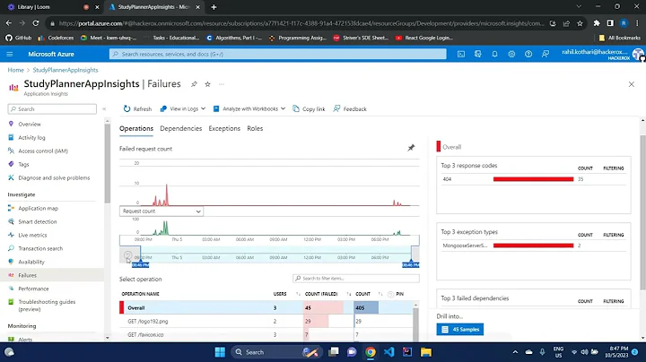Viewport: 646px width, 362px height.
Task: Sort by the COUNT (FAILED) column header
Action: (x=321, y=294)
